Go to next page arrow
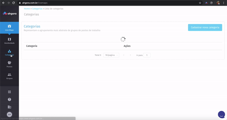Image resolution: width=227 pixels, height=120 pixels. [130, 55]
